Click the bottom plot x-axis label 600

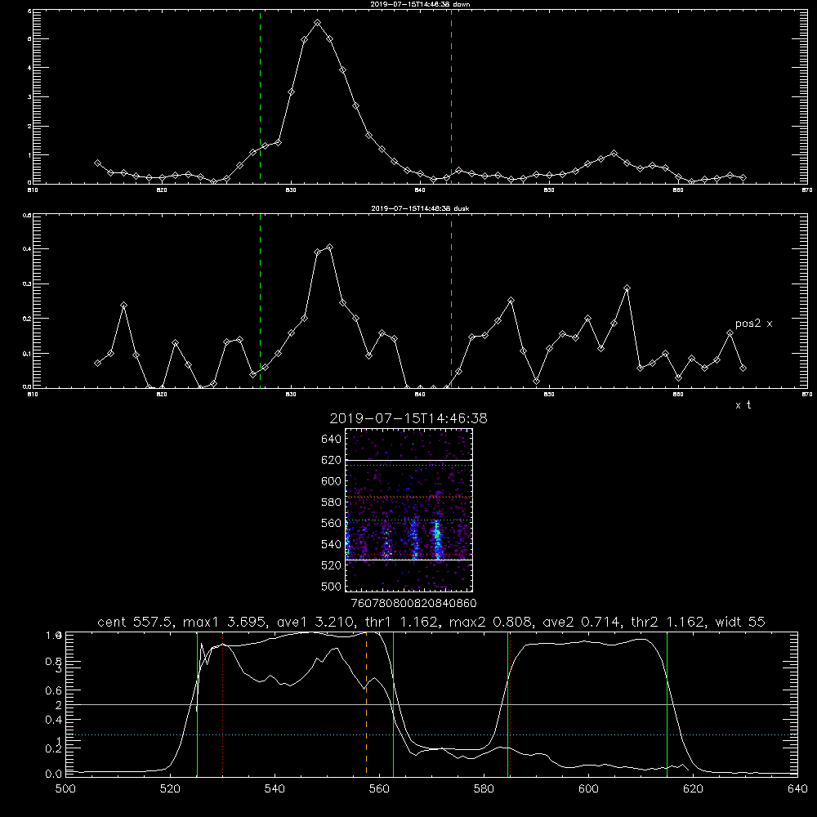[x=588, y=789]
